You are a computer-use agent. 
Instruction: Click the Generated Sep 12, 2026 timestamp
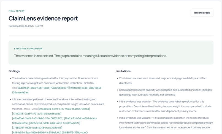coord(26,26)
